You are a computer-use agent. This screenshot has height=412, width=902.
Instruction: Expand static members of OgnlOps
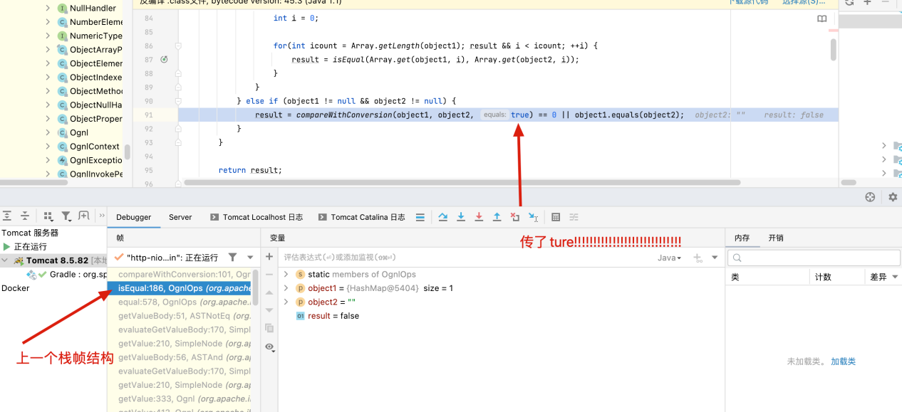[x=286, y=274]
